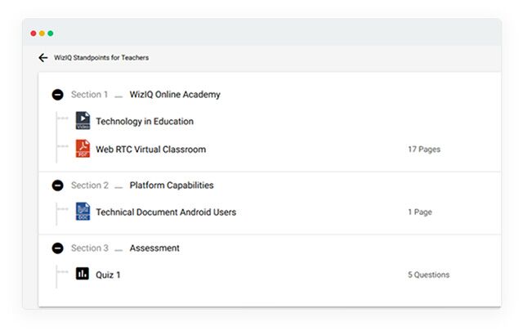Click the 5 Questions label
523x335 pixels.
428,275
